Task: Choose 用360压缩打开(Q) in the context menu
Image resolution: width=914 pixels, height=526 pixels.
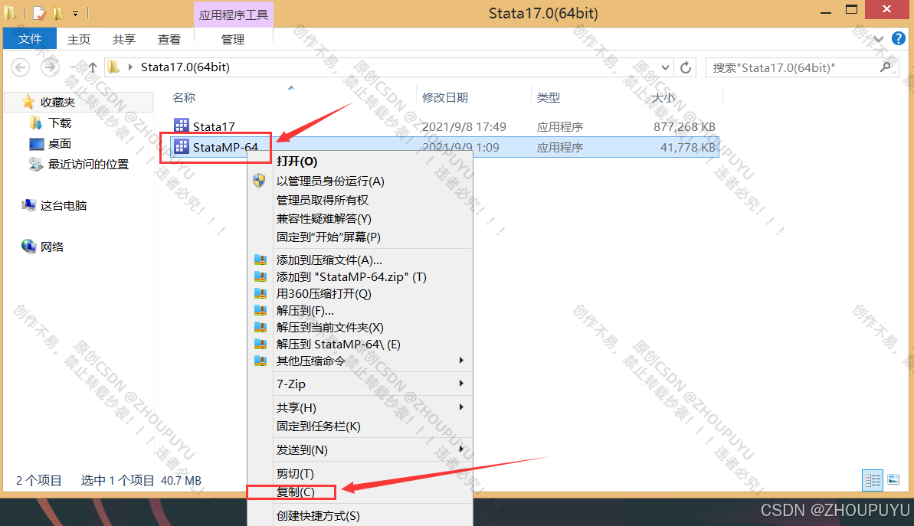Action: point(324,293)
